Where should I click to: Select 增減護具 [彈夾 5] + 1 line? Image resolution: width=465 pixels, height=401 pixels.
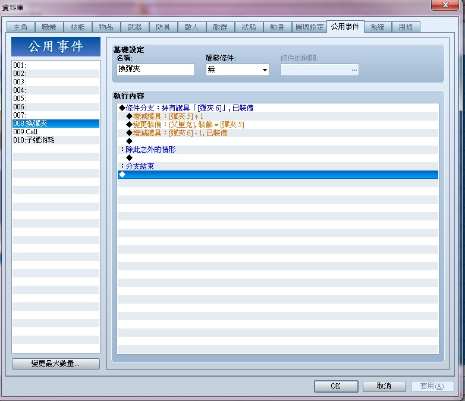(x=278, y=116)
